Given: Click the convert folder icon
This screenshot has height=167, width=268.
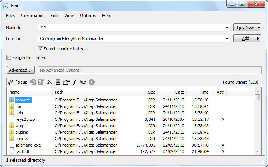Looking at the screenshot, I should pos(12,100).
